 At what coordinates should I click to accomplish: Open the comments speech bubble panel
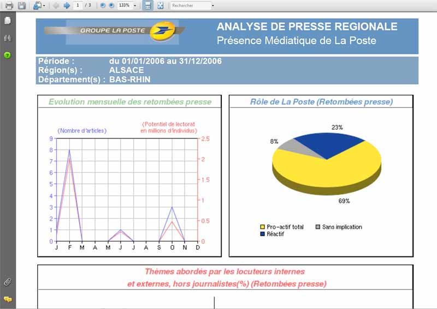pos(8,299)
